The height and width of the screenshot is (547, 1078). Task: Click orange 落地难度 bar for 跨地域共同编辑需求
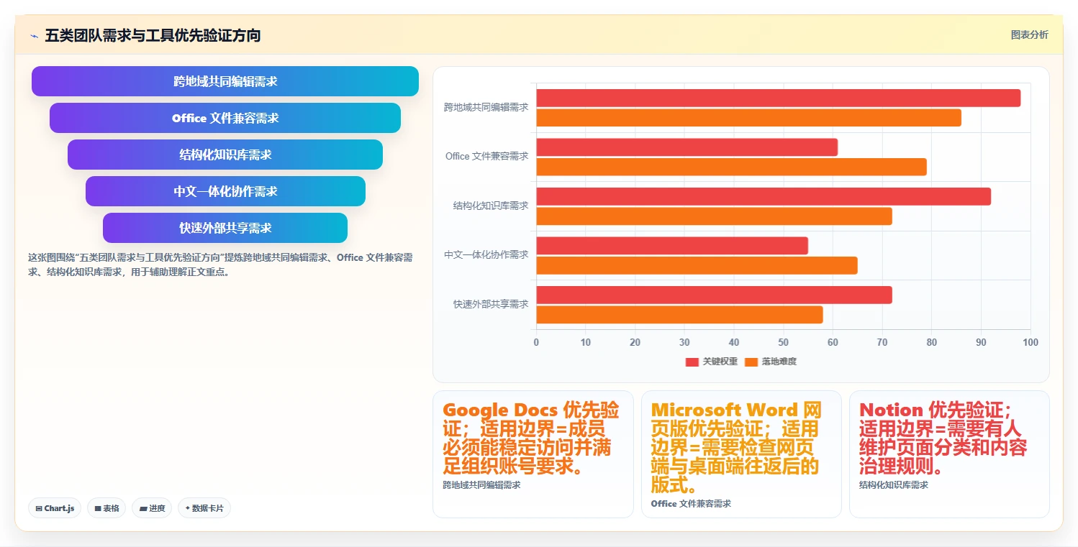[x=749, y=118]
